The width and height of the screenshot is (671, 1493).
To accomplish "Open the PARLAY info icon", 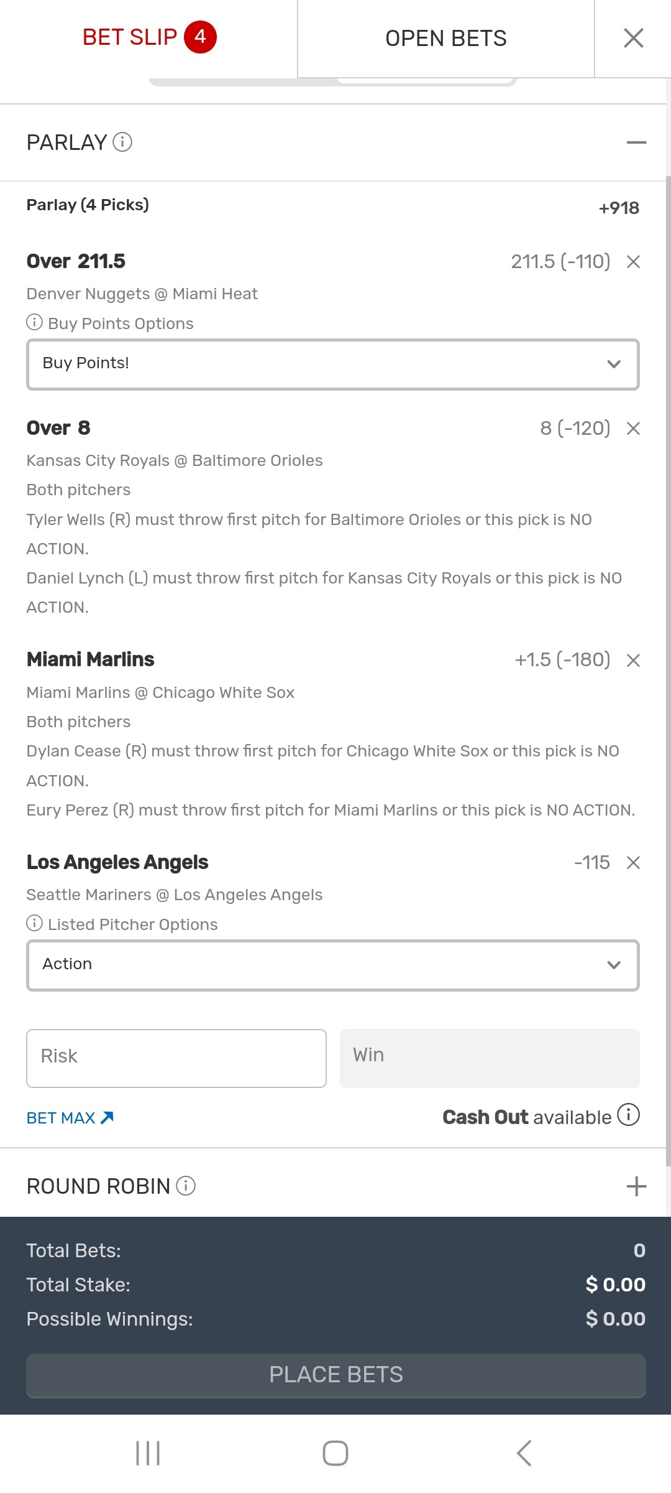I will point(122,142).
